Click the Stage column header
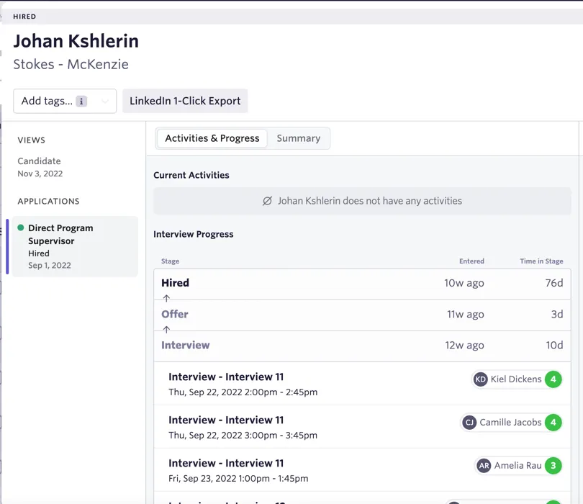 pos(170,261)
